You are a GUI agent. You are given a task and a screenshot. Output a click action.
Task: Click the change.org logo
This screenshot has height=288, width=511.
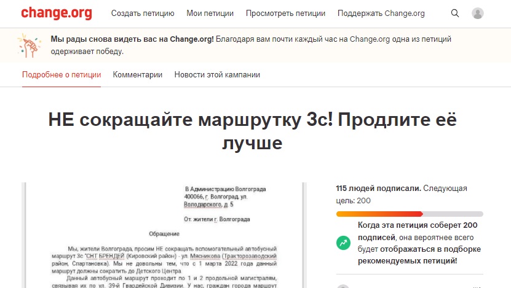[x=57, y=13]
